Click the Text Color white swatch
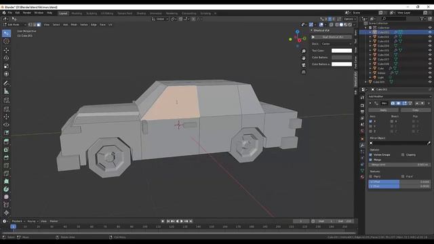434x244 pixels. click(x=342, y=51)
